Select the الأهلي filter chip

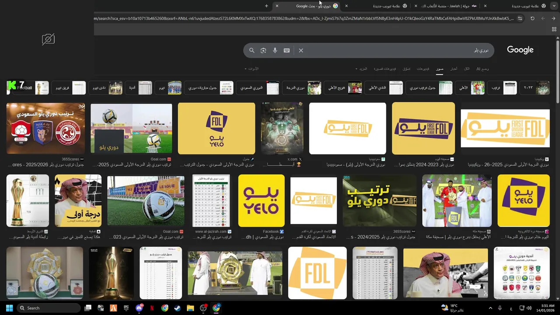[x=470, y=87]
